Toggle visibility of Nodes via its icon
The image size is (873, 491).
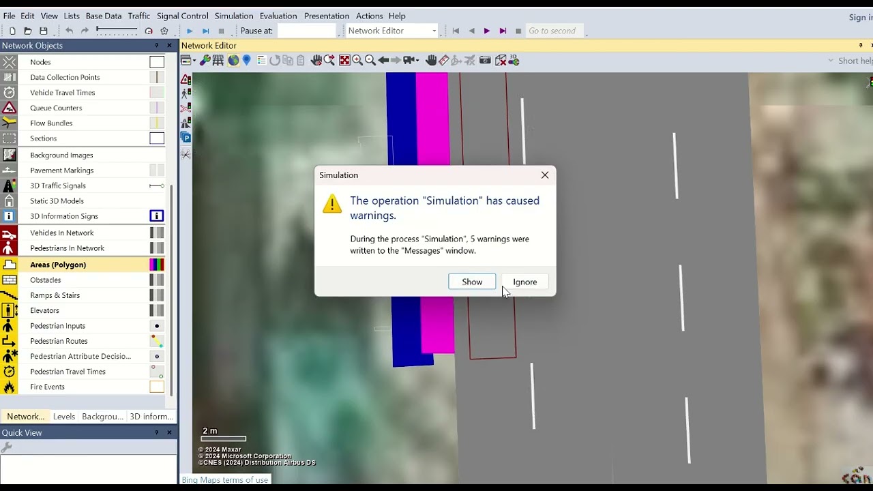pyautogui.click(x=9, y=62)
